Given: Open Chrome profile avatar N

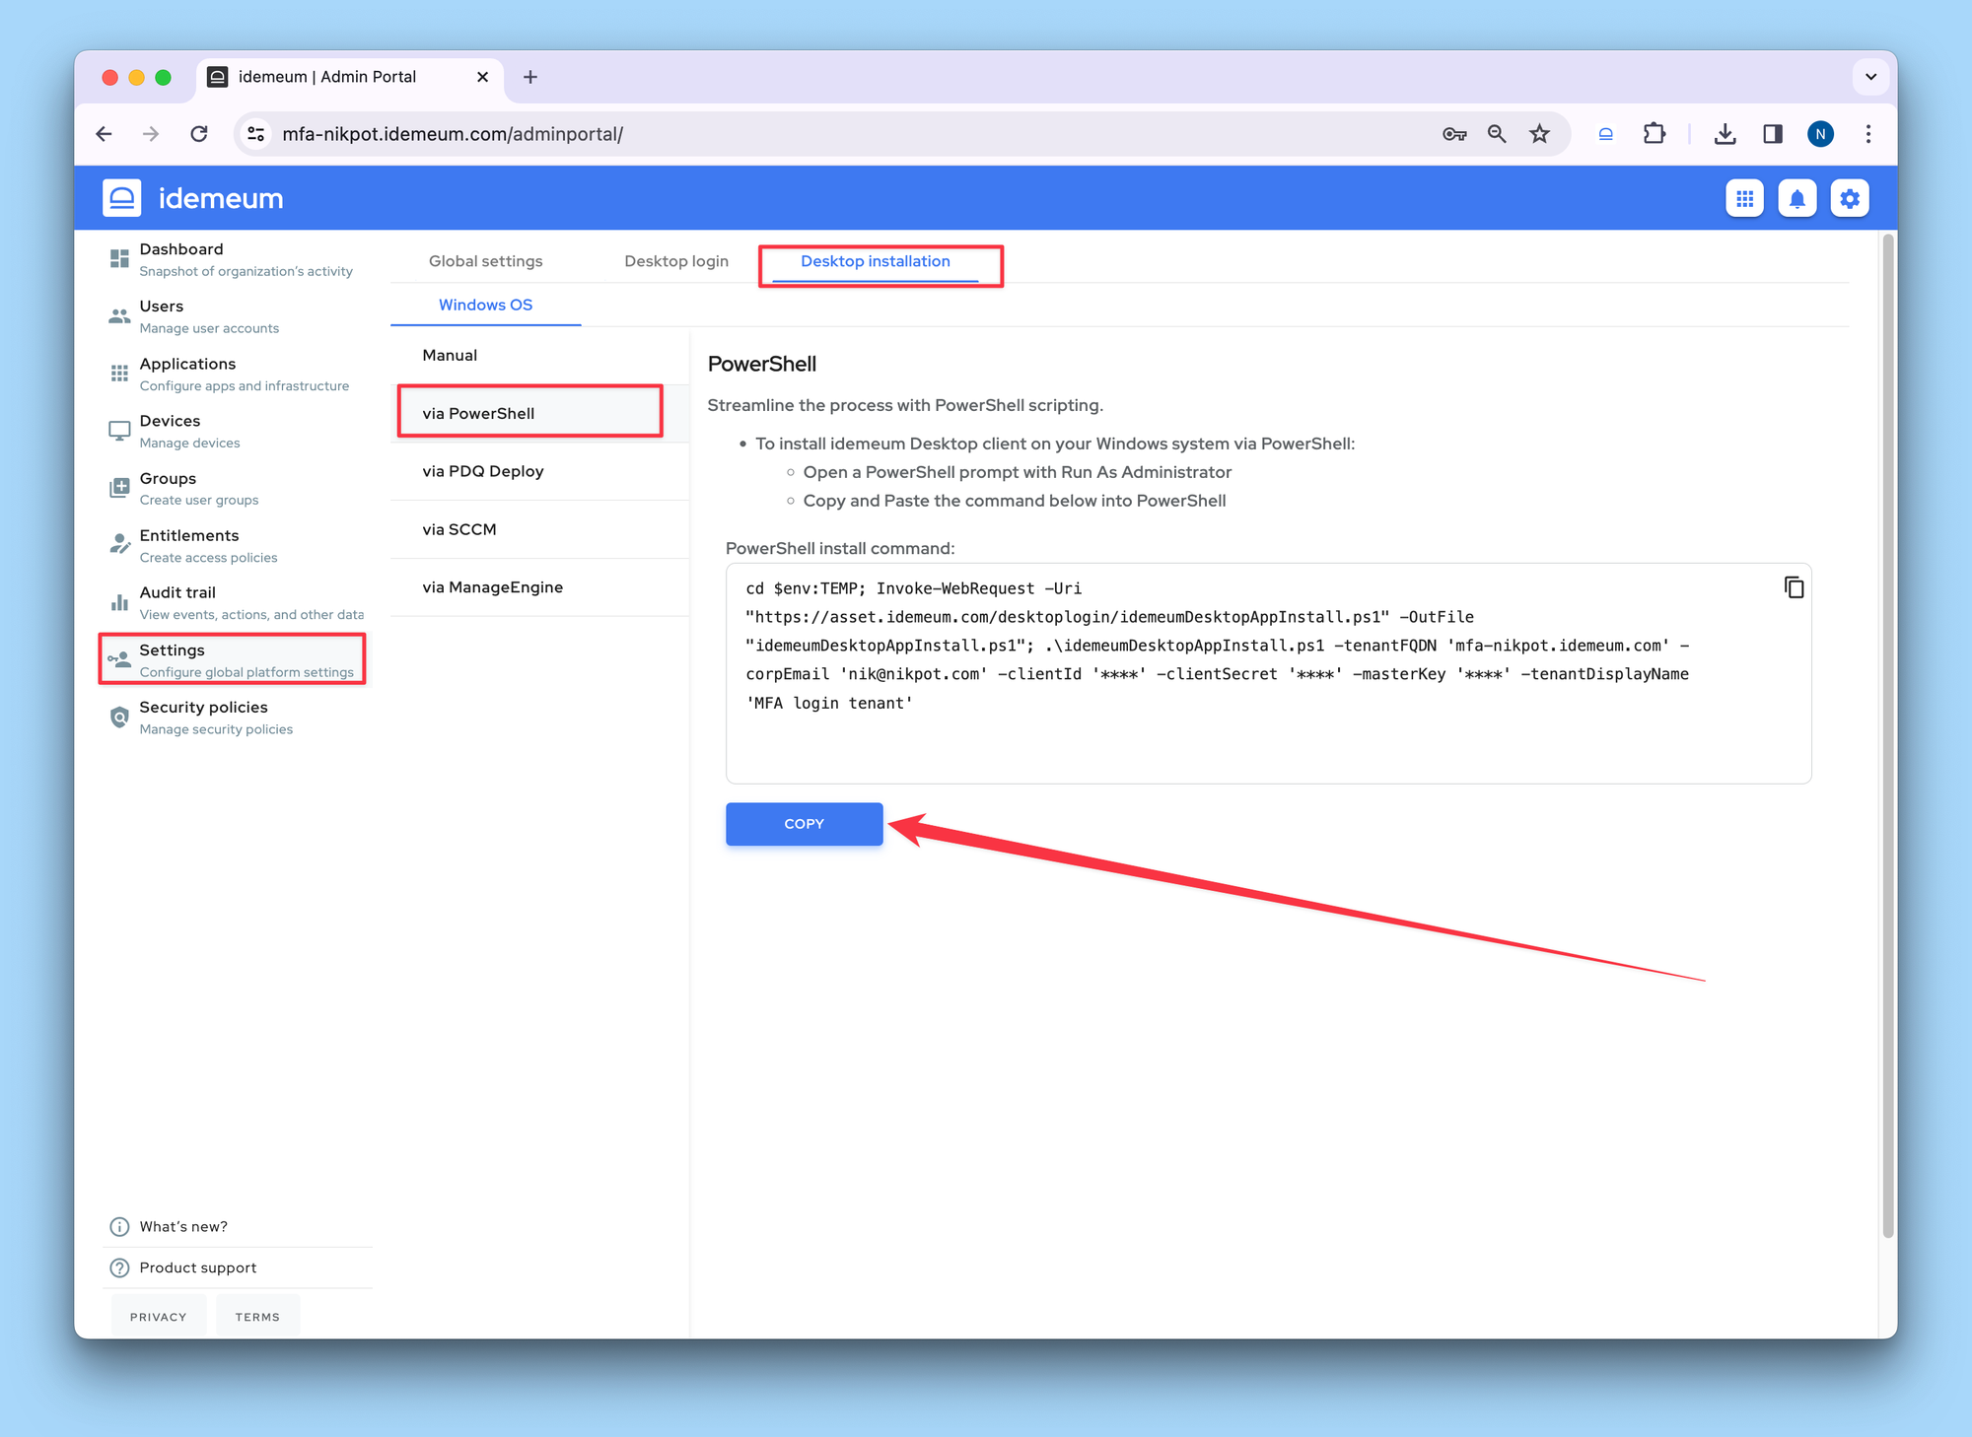Looking at the screenshot, I should 1820,134.
